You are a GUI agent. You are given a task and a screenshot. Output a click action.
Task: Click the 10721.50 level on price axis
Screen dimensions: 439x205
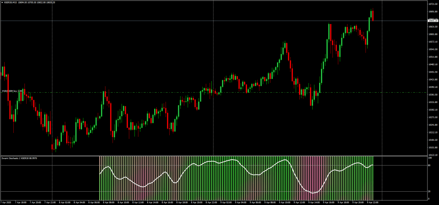[433, 4]
